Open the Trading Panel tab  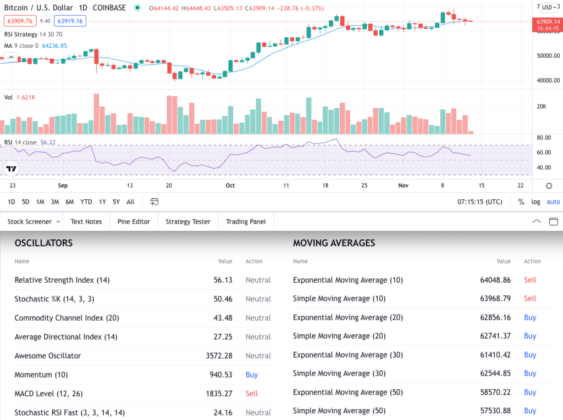tap(246, 222)
